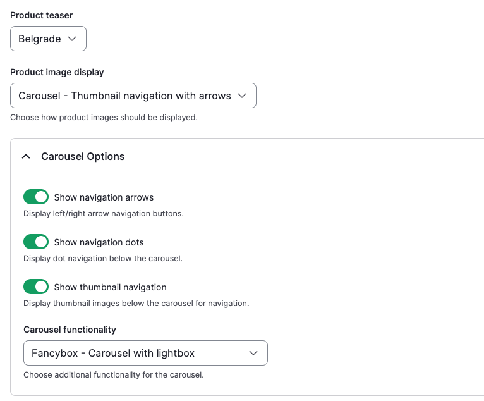Click 'Choose how product images should be displayed' text
The height and width of the screenshot is (401, 484).
(104, 118)
